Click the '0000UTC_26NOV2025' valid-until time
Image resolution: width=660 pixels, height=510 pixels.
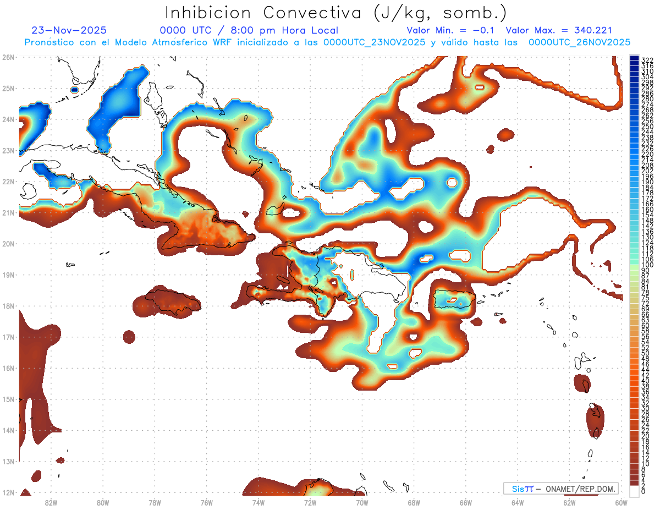579,42
